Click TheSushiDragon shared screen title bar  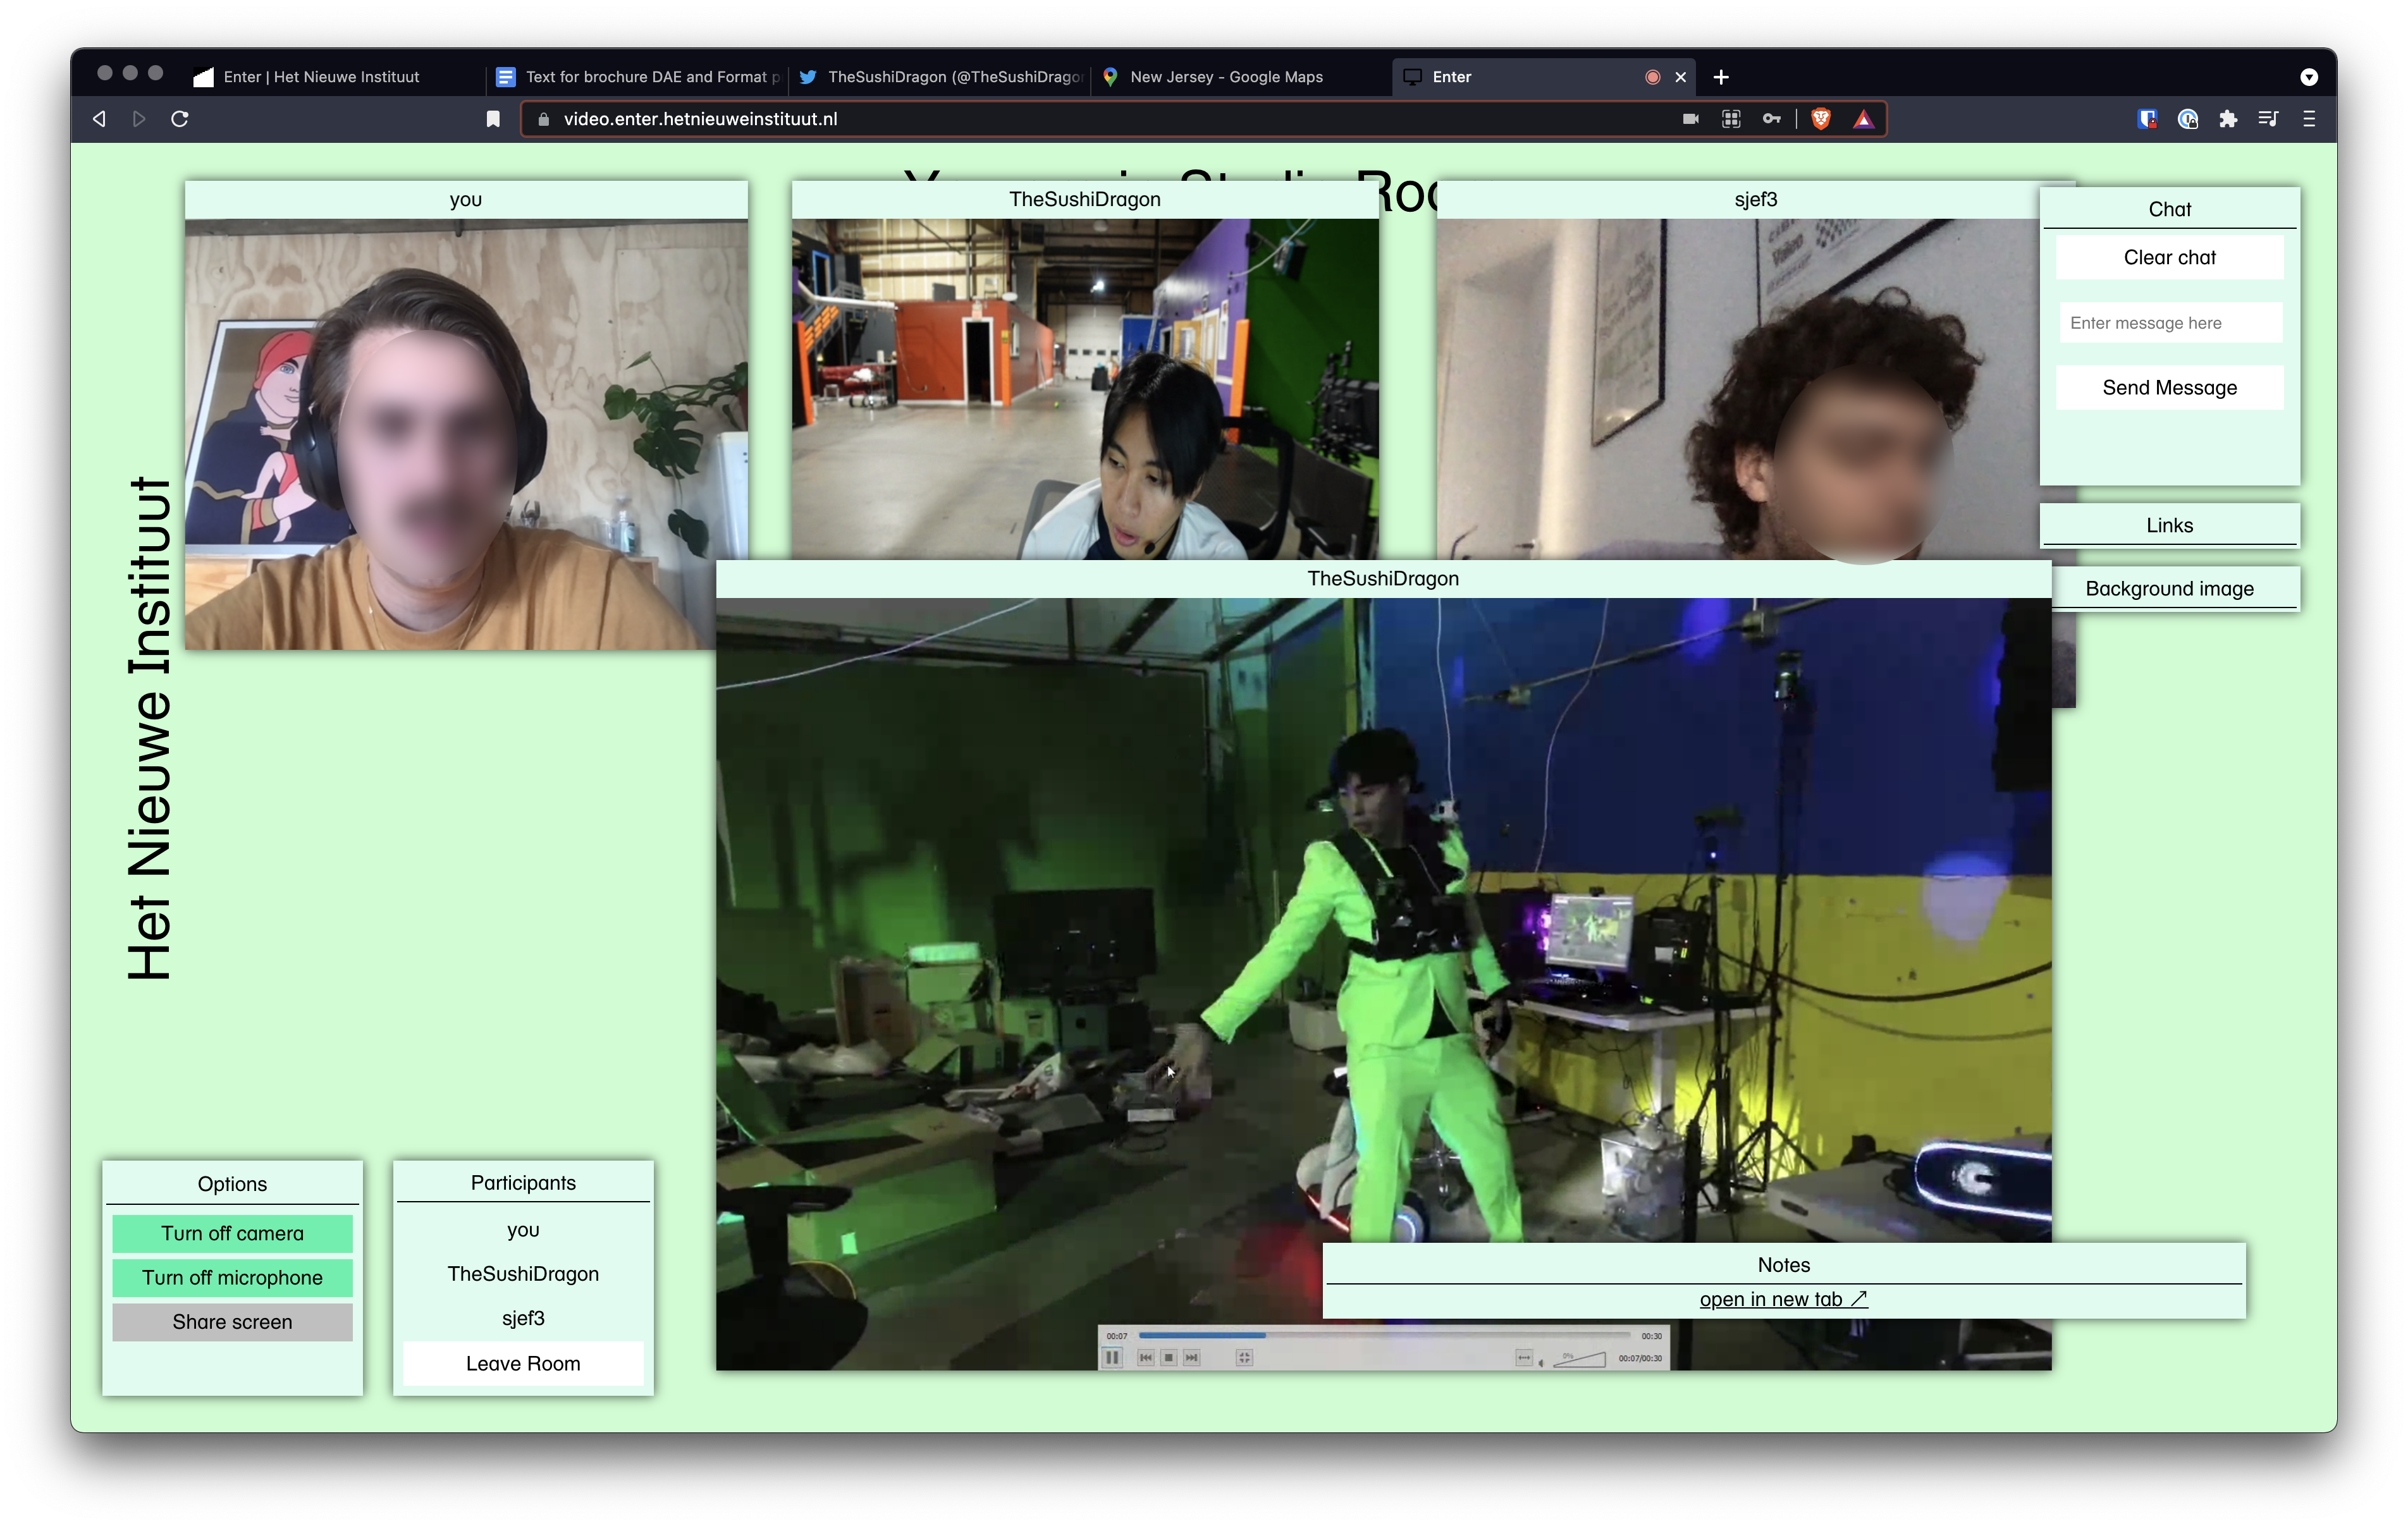click(x=1383, y=578)
